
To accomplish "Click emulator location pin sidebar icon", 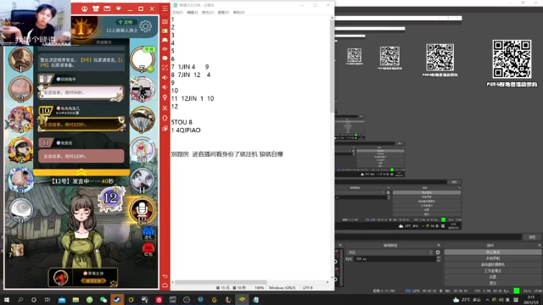I will coord(165,97).
